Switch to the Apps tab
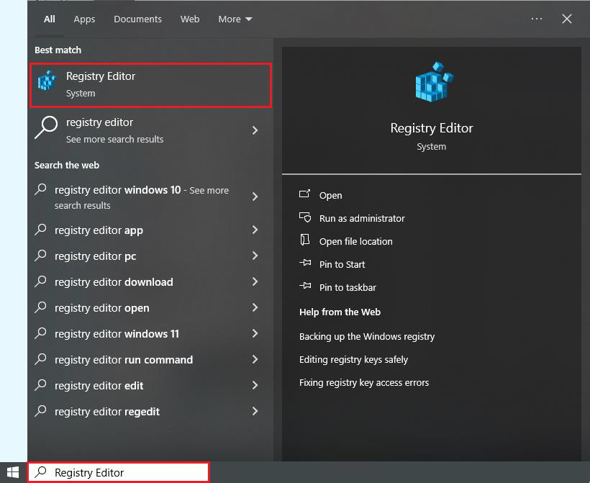Viewport: 590px width, 483px height. [84, 19]
